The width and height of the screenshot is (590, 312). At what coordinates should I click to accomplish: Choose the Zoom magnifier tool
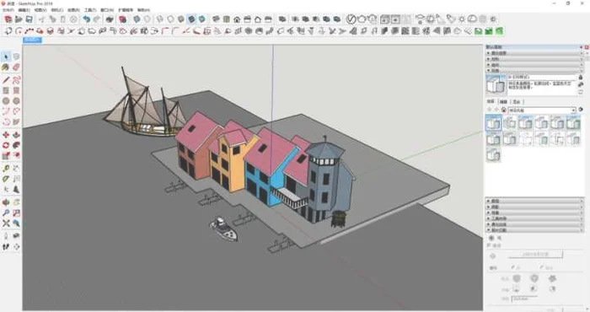pos(6,212)
